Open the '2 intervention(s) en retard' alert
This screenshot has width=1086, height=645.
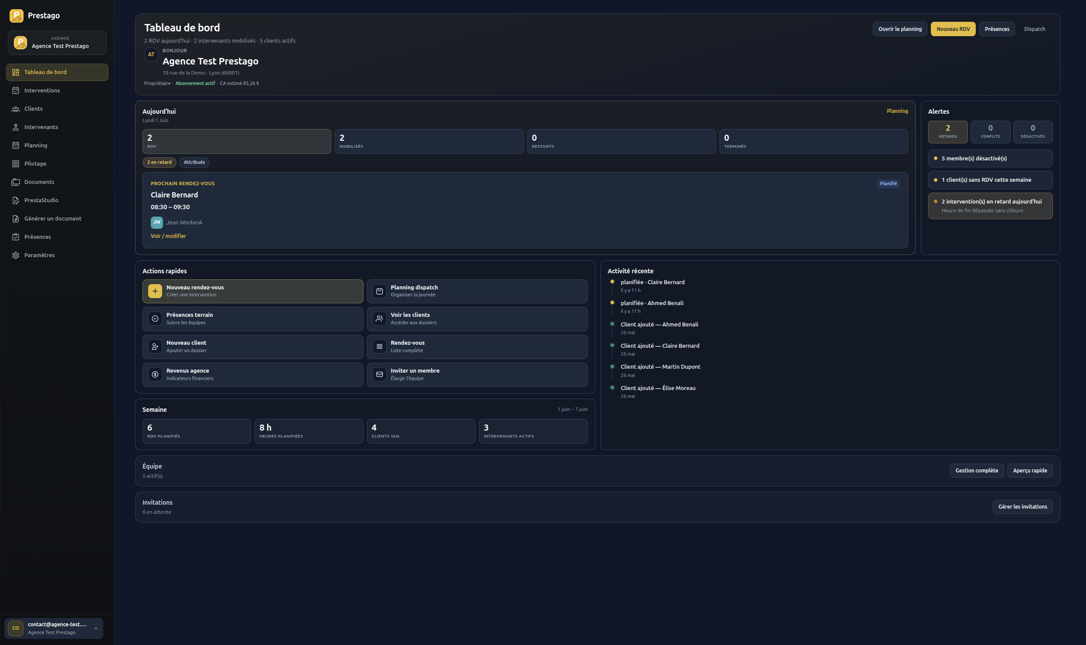(990, 206)
